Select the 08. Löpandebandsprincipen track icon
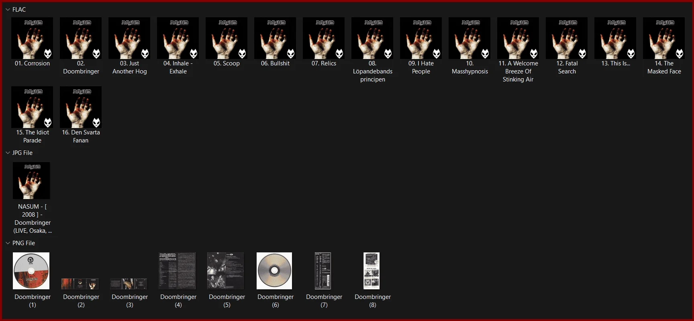This screenshot has width=694, height=321. [x=372, y=38]
